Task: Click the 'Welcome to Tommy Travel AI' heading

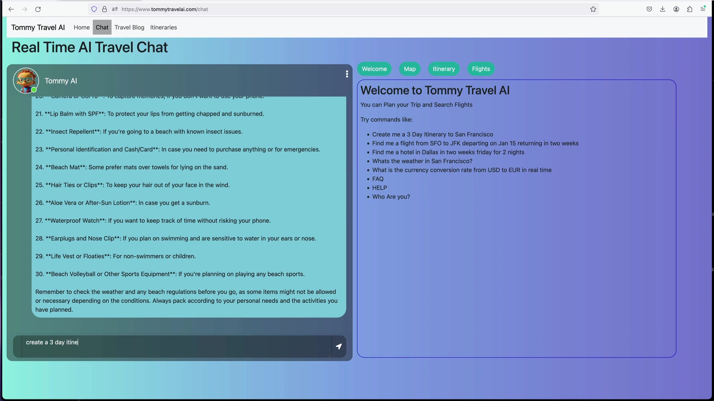Action: (x=435, y=90)
